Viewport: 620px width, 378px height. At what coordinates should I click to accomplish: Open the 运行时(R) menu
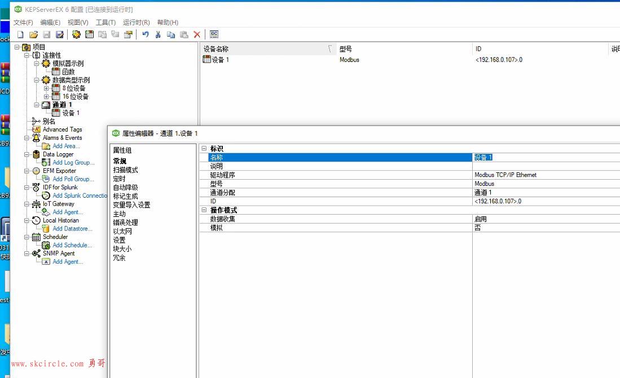pyautogui.click(x=137, y=23)
